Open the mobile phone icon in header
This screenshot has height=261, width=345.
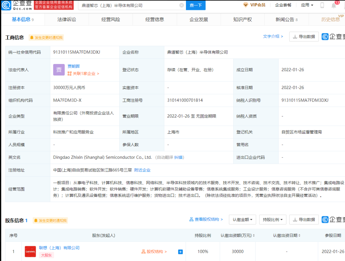(322, 5)
